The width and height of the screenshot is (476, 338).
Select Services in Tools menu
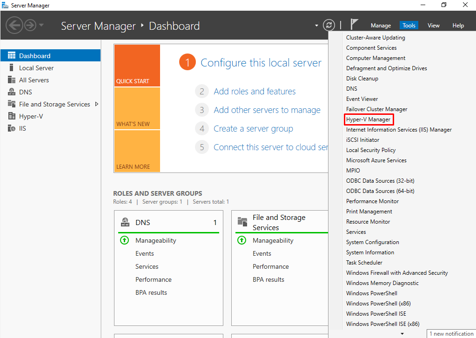click(x=356, y=232)
